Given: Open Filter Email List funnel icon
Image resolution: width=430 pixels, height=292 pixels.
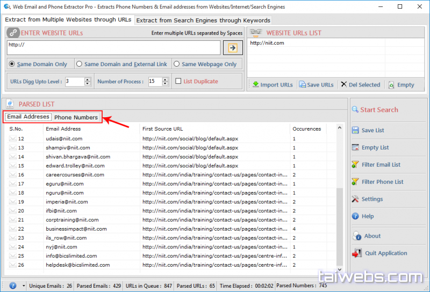Looking at the screenshot, I should (x=355, y=165).
